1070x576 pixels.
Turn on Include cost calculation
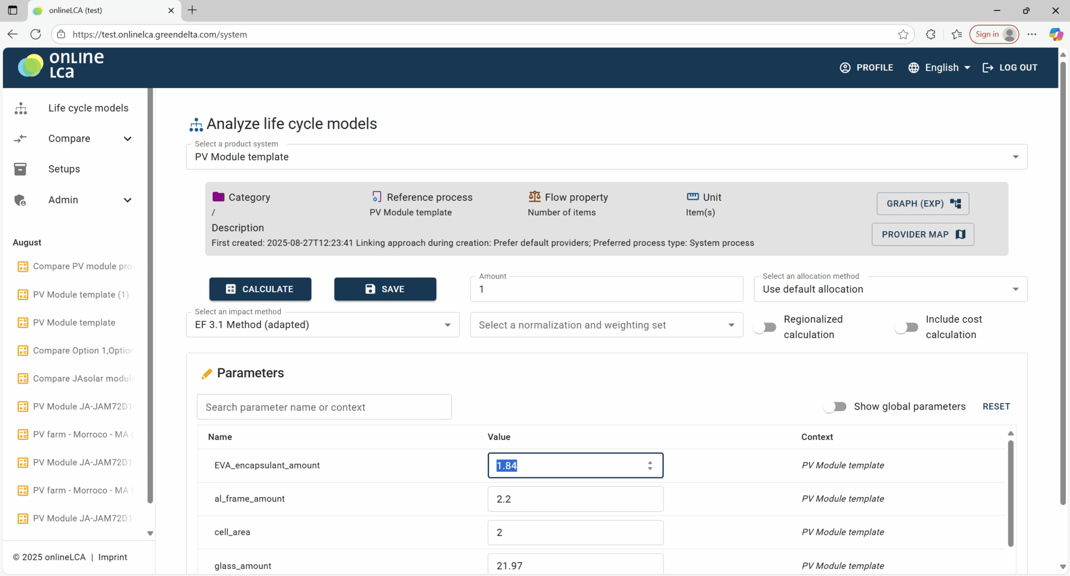pyautogui.click(x=906, y=327)
